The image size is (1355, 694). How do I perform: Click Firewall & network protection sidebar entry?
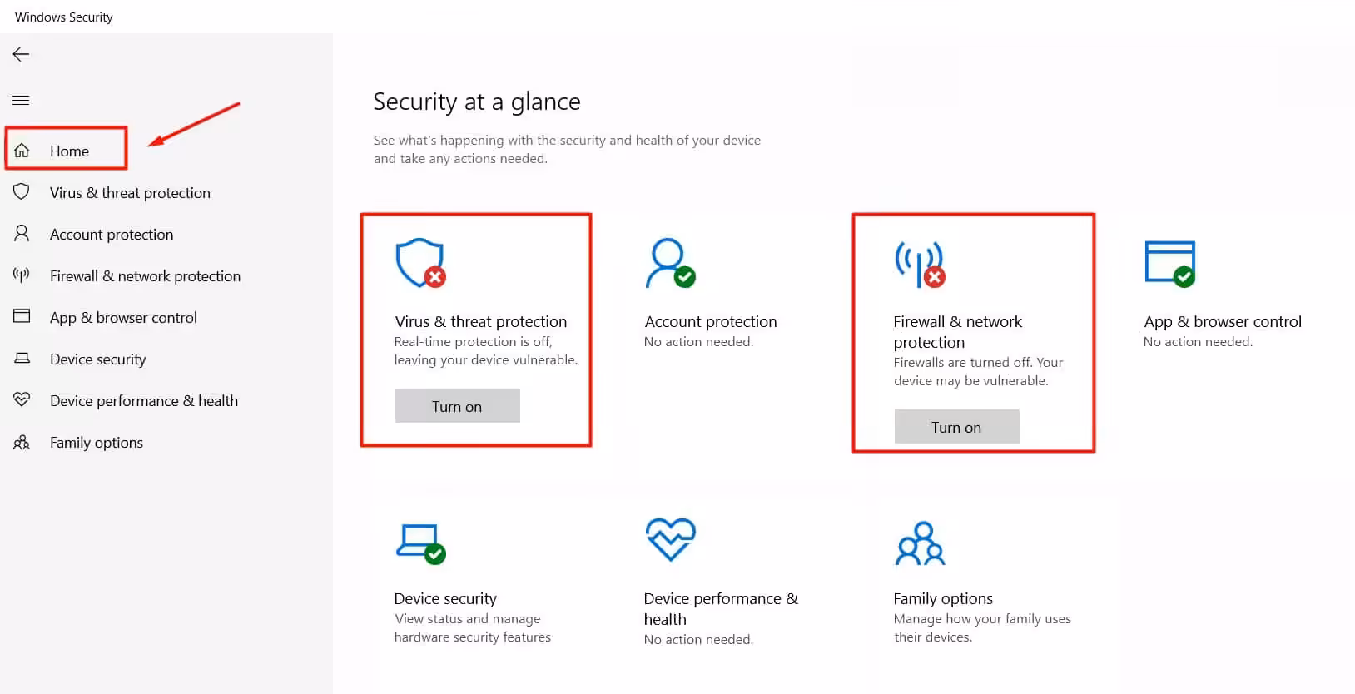pyautogui.click(x=145, y=275)
